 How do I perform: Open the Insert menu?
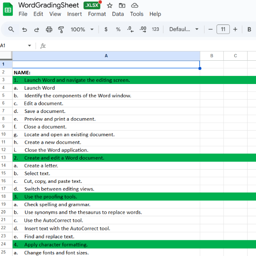(74, 14)
